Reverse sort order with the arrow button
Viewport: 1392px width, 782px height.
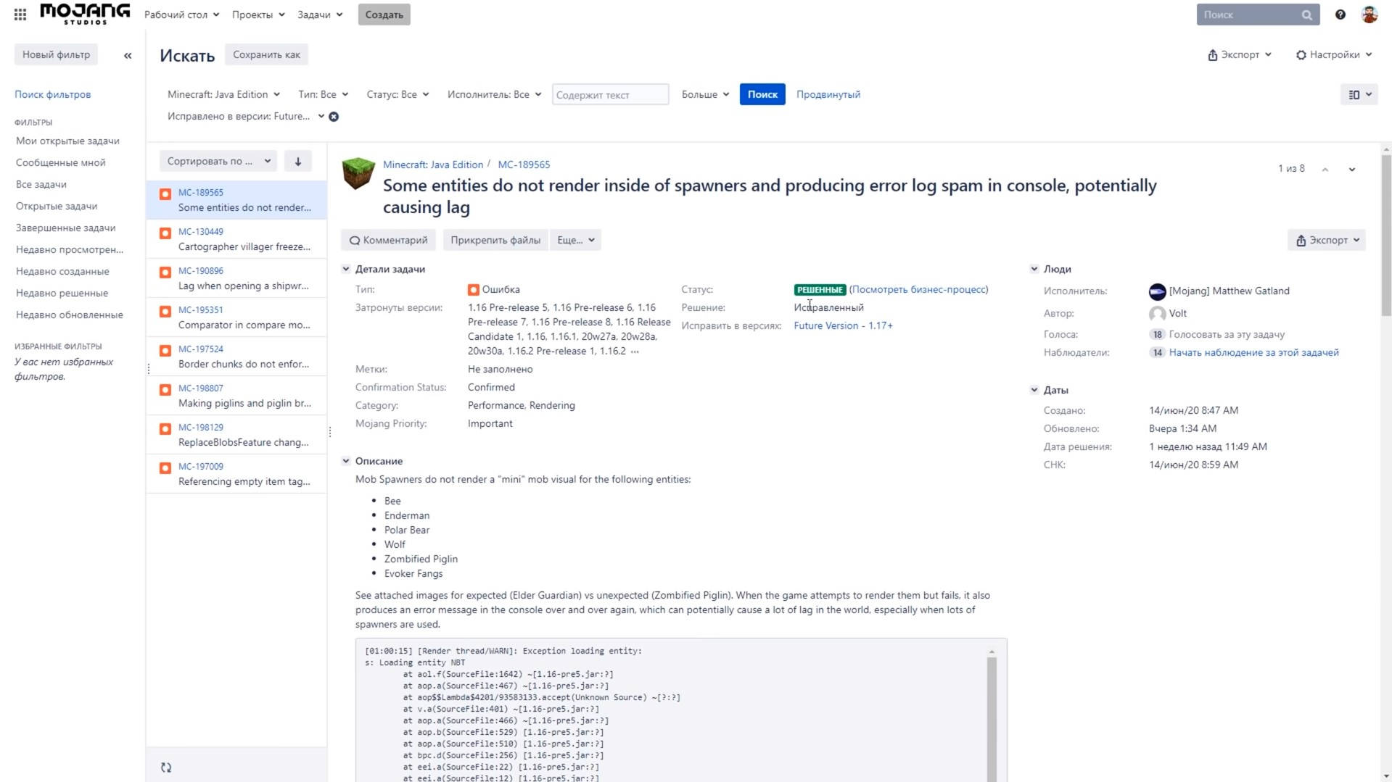[x=298, y=162]
